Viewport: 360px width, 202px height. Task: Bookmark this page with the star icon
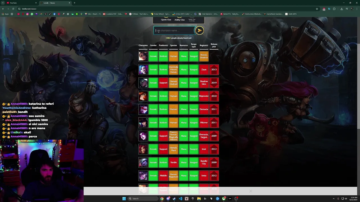click(317, 9)
